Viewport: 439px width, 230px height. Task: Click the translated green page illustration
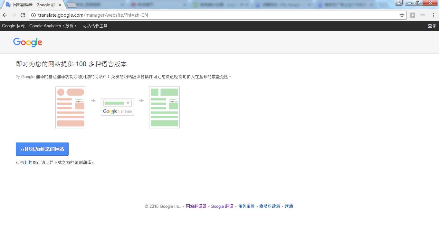pos(164,107)
